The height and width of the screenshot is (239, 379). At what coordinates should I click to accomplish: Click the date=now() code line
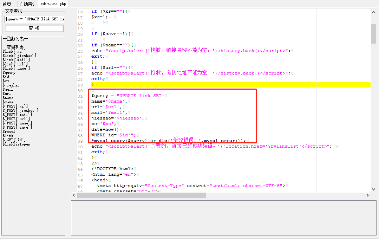[105, 129]
